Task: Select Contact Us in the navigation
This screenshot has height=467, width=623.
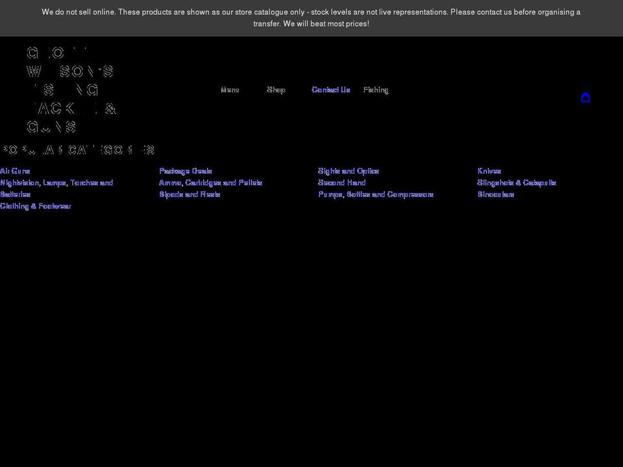Action: 331,90
